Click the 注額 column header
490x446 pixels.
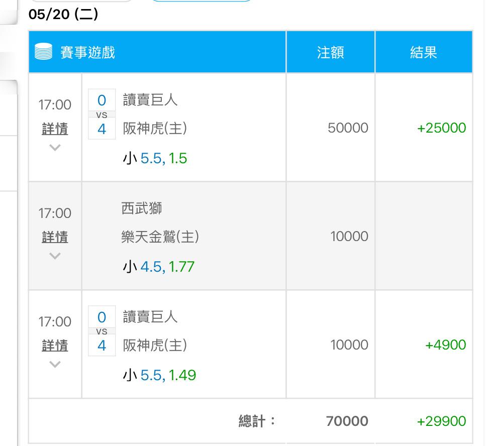330,52
